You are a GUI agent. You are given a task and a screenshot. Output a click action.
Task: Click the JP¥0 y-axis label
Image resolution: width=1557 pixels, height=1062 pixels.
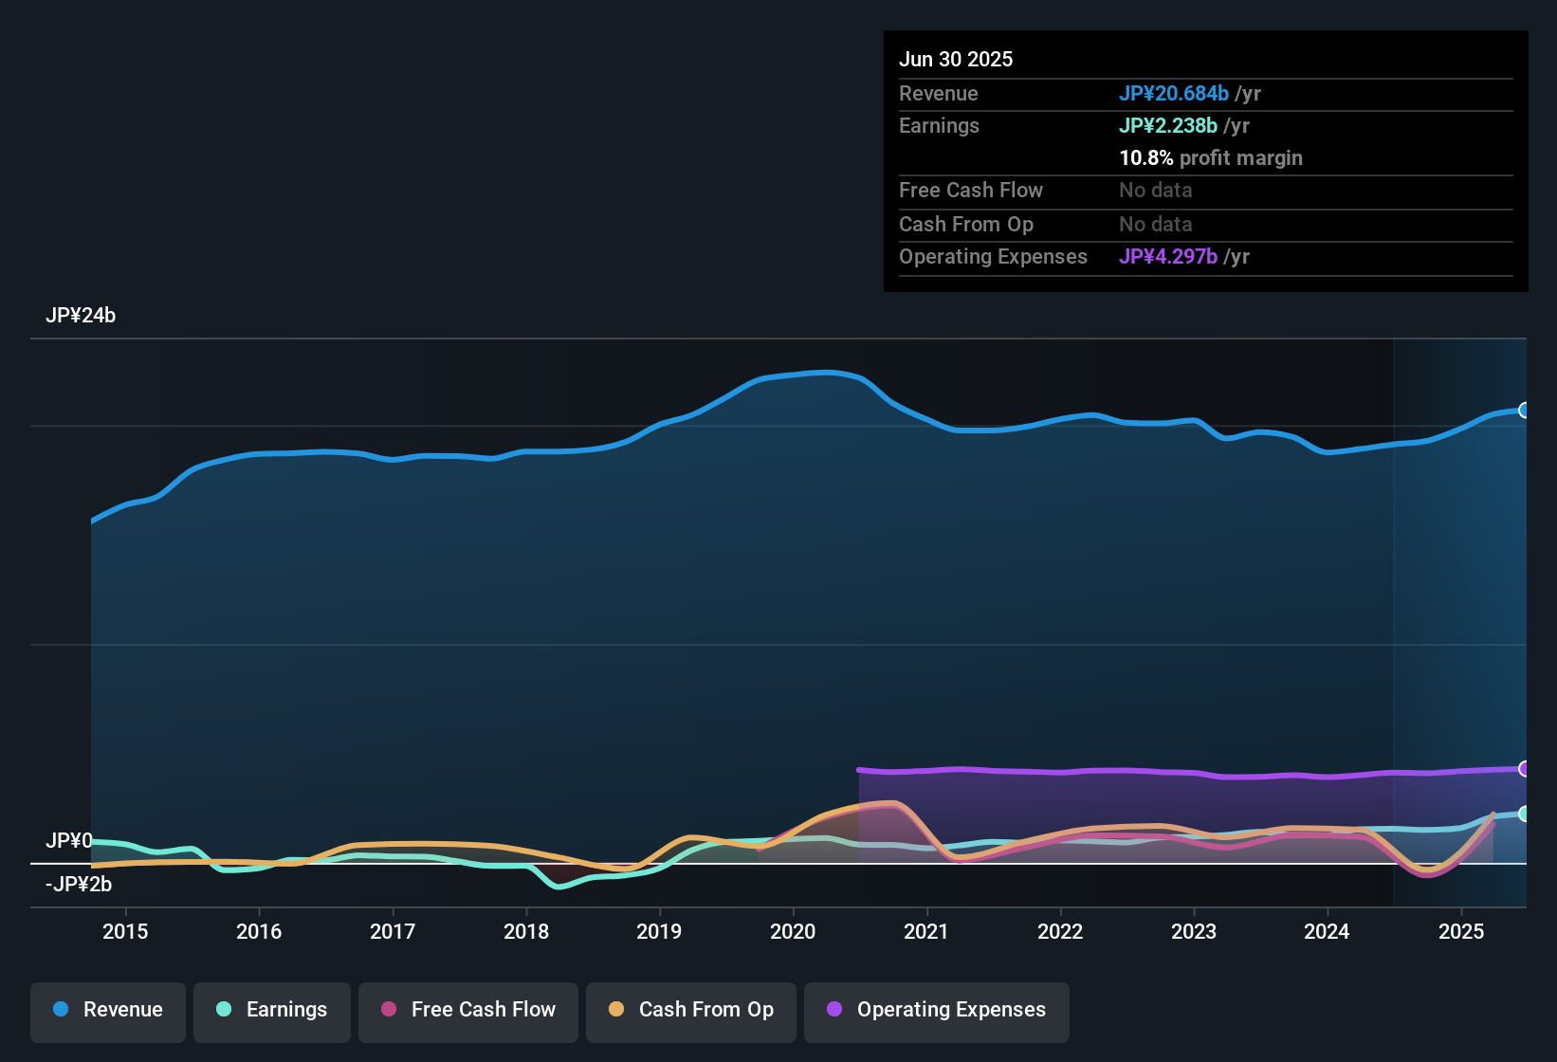[x=69, y=841]
